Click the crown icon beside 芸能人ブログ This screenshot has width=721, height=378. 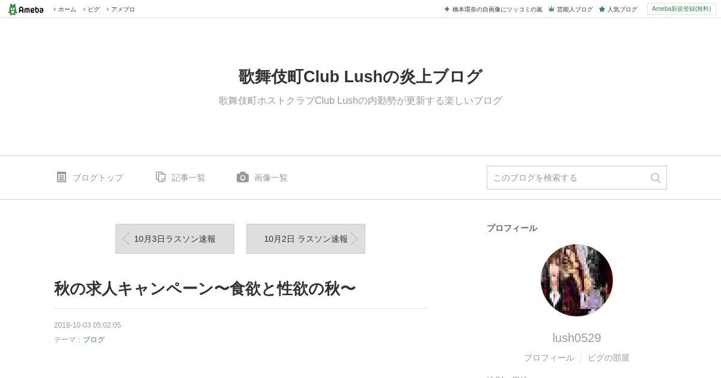click(x=551, y=9)
